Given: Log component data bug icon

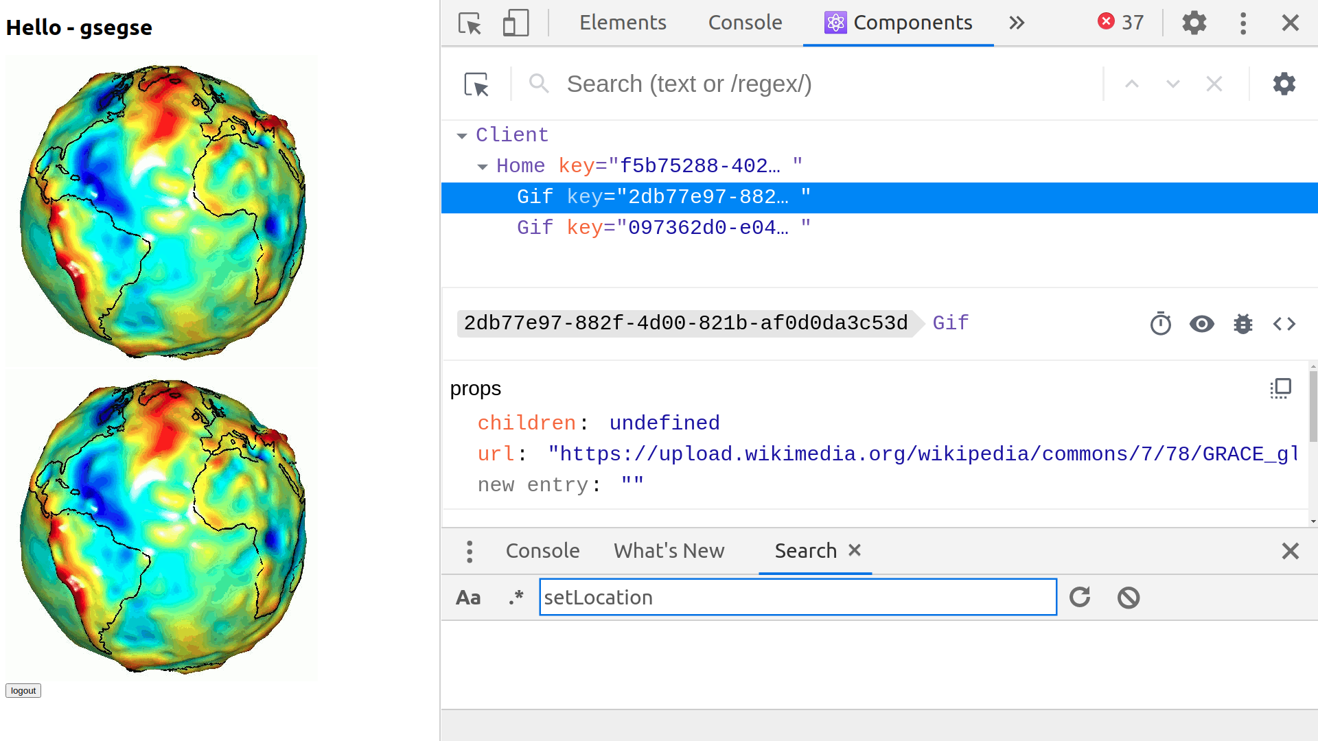Looking at the screenshot, I should click(1242, 324).
